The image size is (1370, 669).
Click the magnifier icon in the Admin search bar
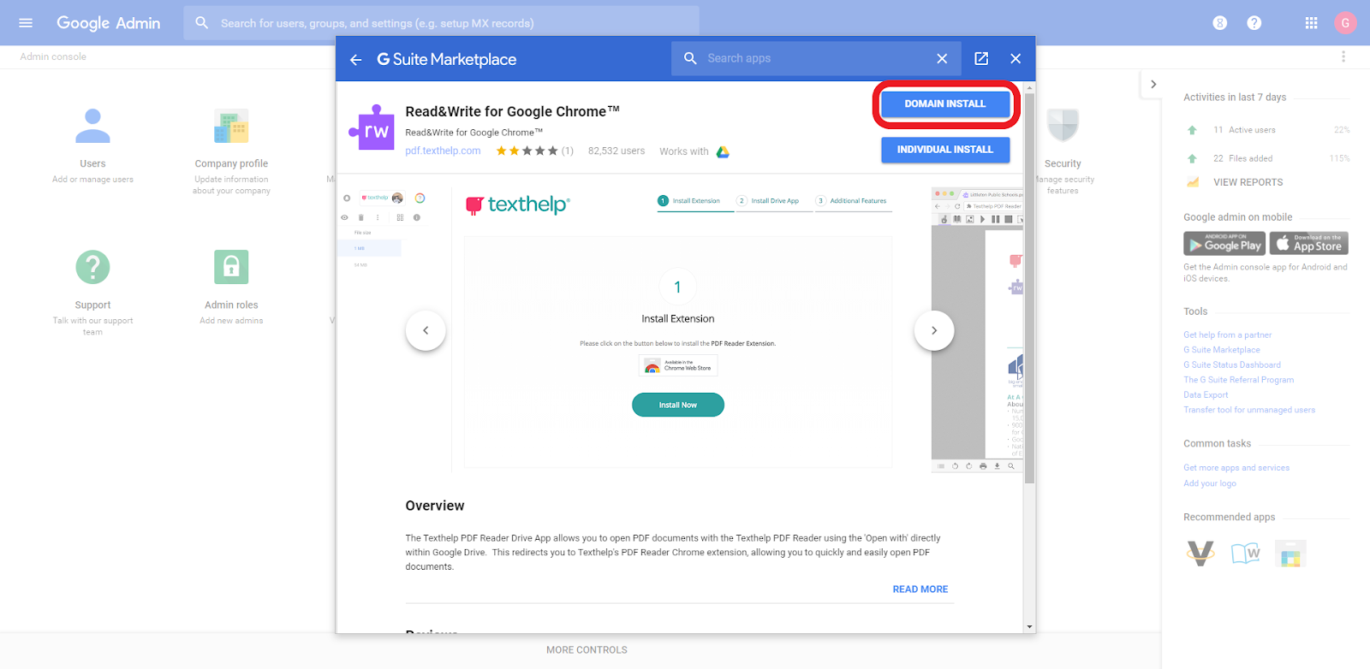[201, 23]
